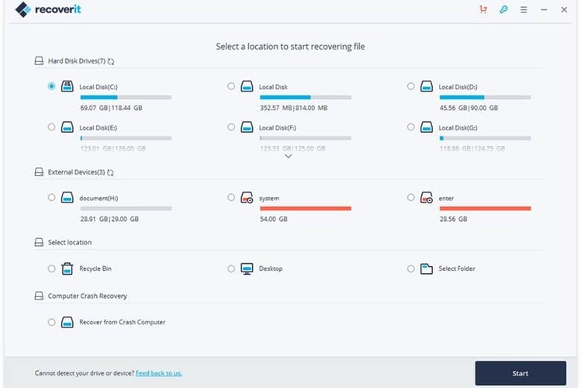The height and width of the screenshot is (388, 581).
Task: Select the Local Disk(D:) radio button
Action: 411,87
